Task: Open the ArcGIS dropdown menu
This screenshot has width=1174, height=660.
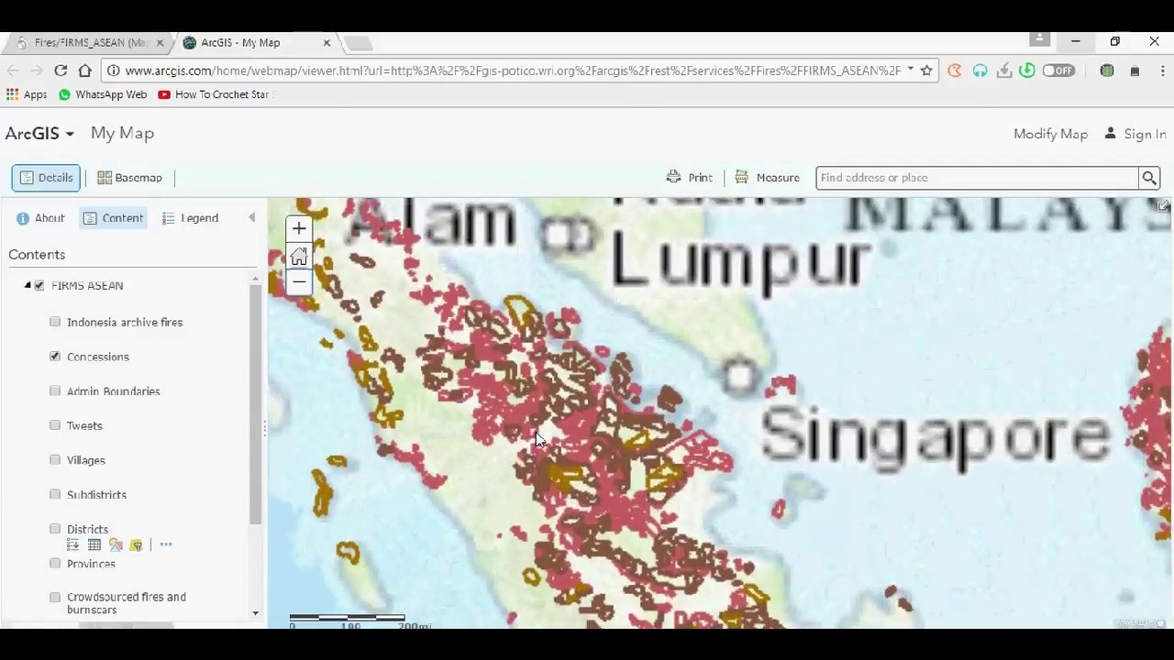Action: (39, 134)
